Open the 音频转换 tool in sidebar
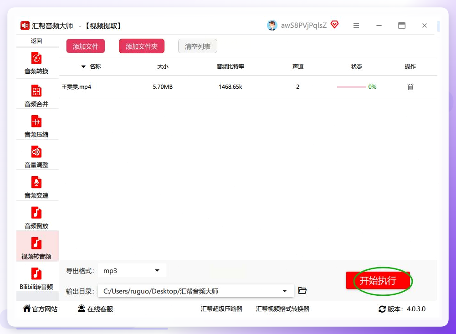The height and width of the screenshot is (334, 456). click(x=36, y=63)
